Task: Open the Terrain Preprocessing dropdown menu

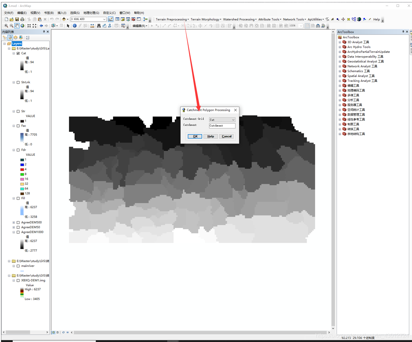Action: tap(172, 20)
